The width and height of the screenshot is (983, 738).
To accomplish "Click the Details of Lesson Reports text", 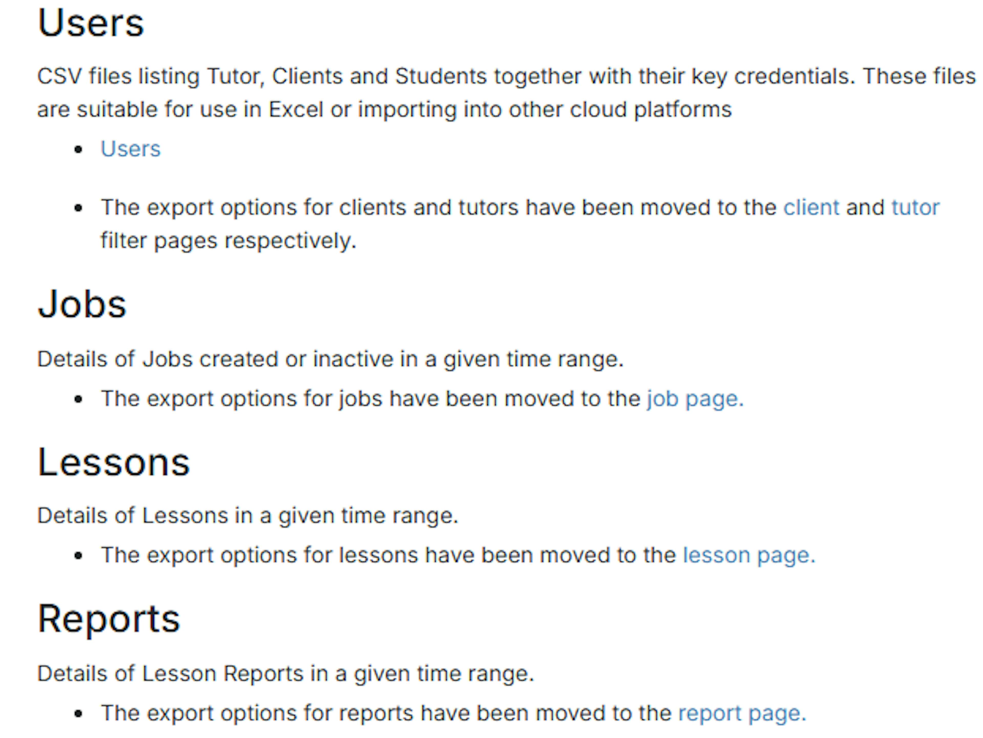I will (x=285, y=673).
